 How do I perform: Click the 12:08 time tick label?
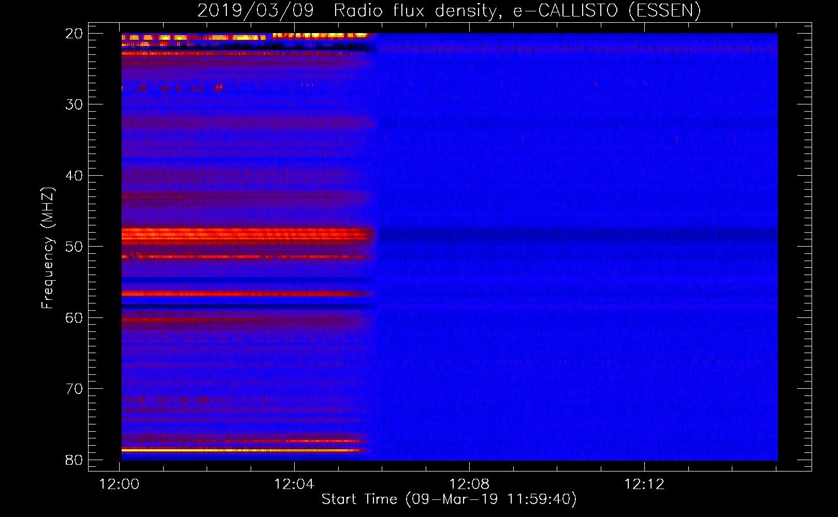469,484
